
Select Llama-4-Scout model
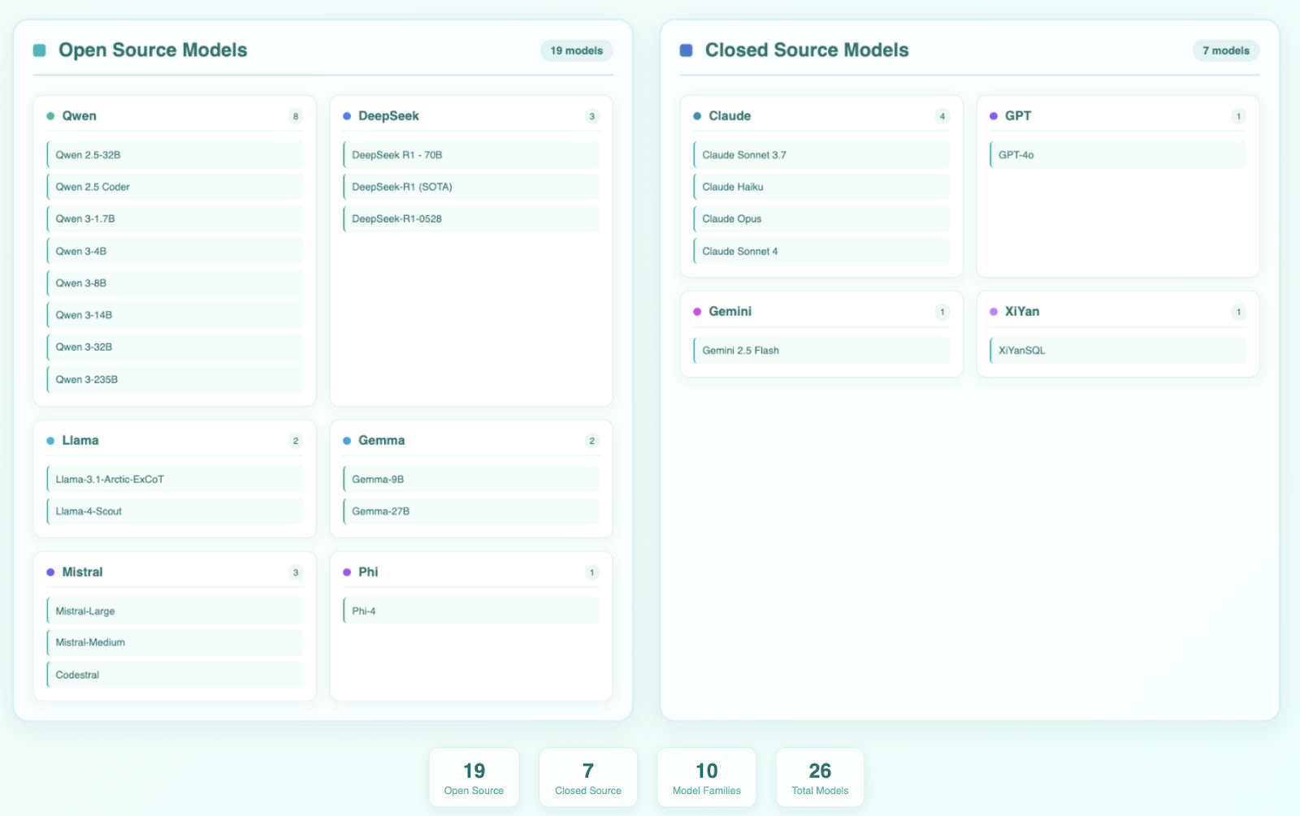pos(175,512)
